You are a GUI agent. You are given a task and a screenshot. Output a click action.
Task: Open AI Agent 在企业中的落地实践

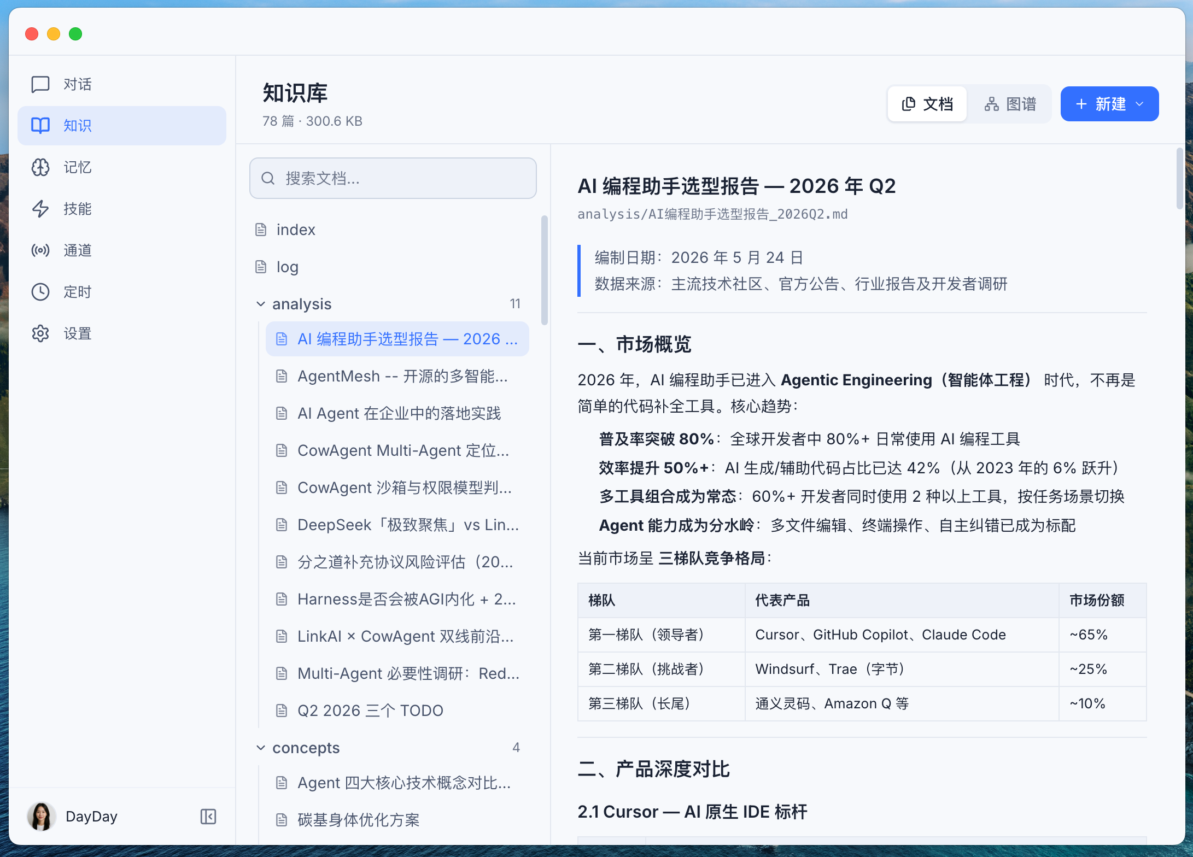(x=397, y=413)
